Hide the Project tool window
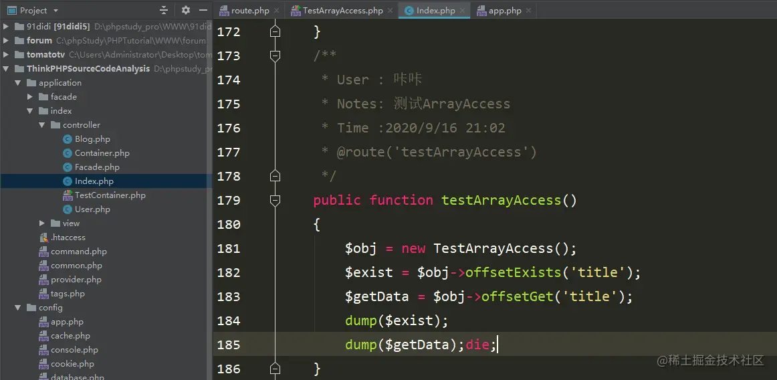Image resolution: width=777 pixels, height=380 pixels. [203, 10]
